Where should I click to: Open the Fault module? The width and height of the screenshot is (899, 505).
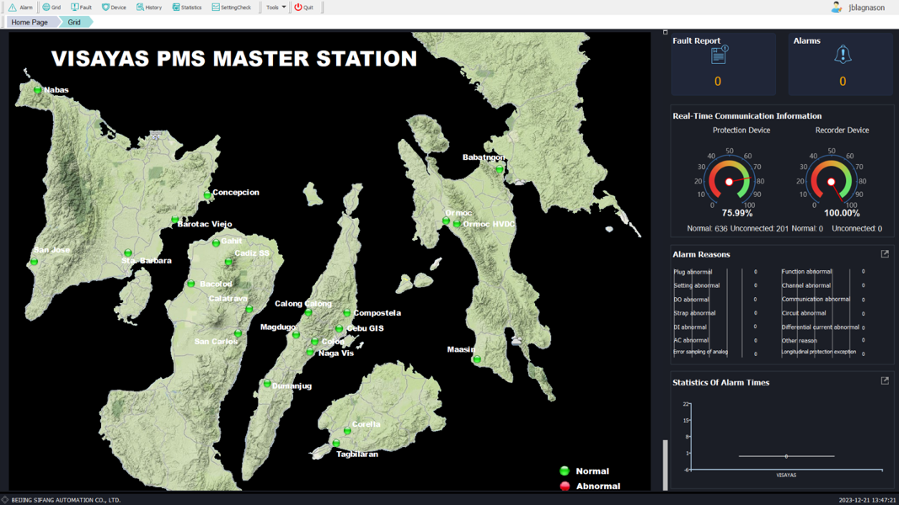[x=82, y=7]
